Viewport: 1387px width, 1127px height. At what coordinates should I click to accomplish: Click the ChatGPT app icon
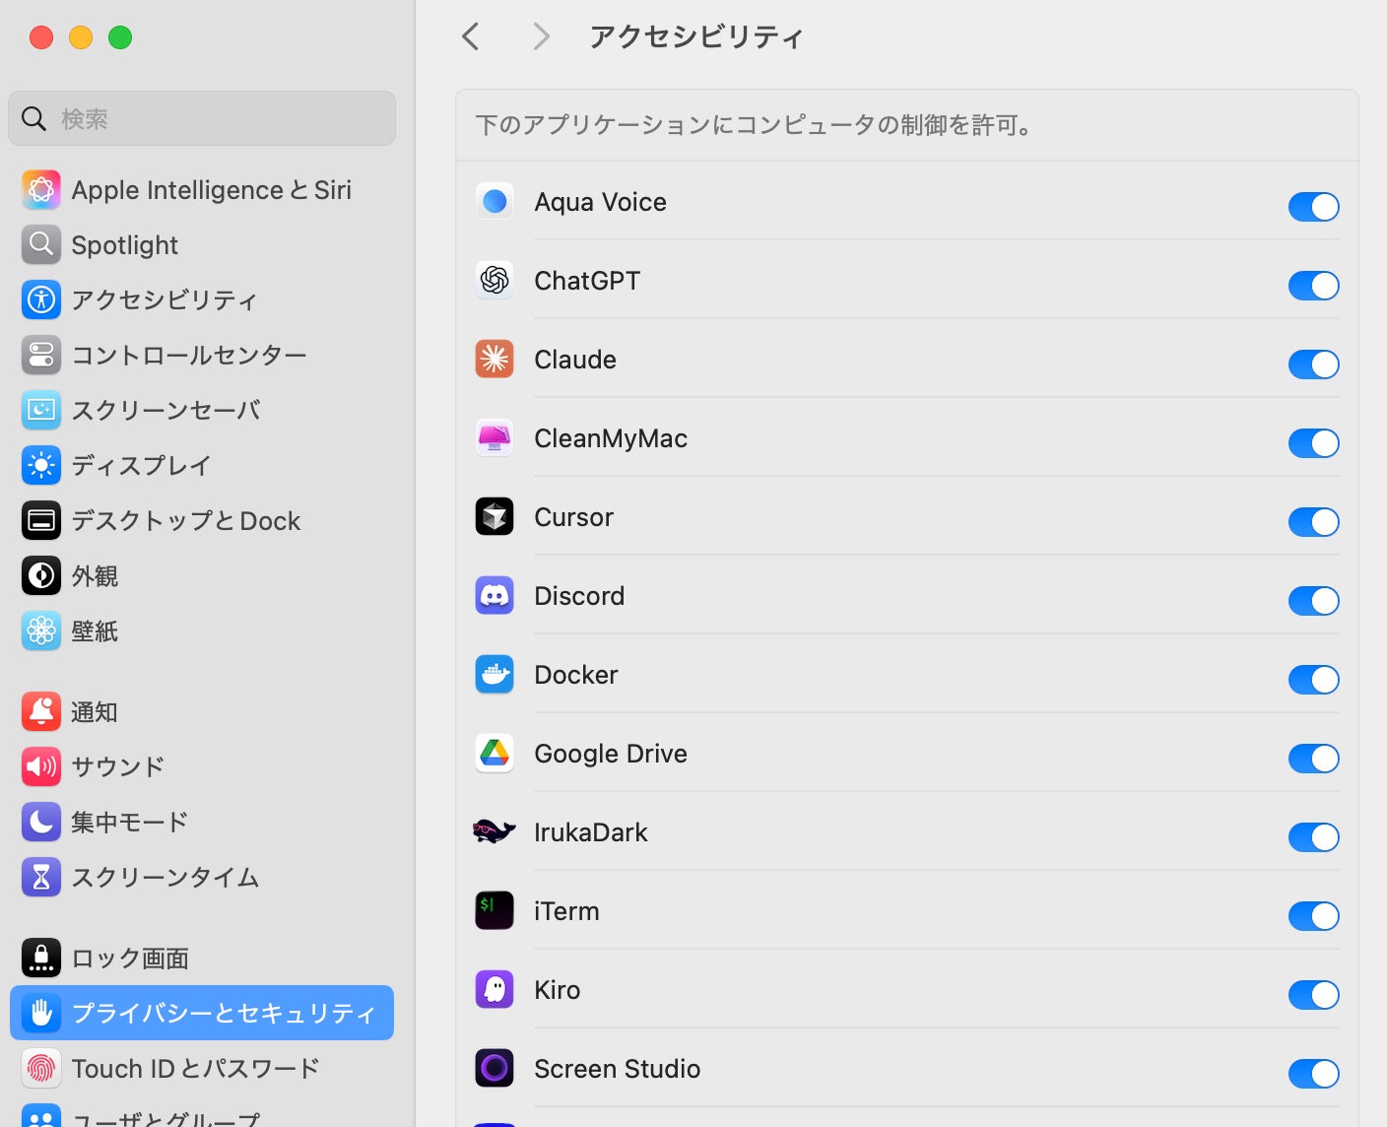pos(495,280)
